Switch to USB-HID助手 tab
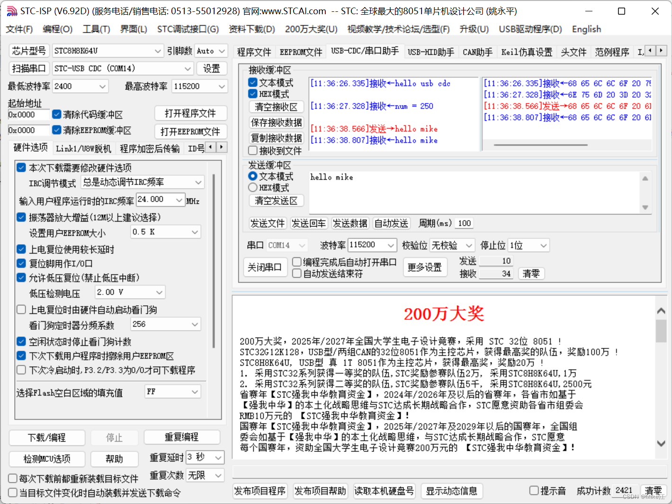The width and height of the screenshot is (672, 504). 431,52
